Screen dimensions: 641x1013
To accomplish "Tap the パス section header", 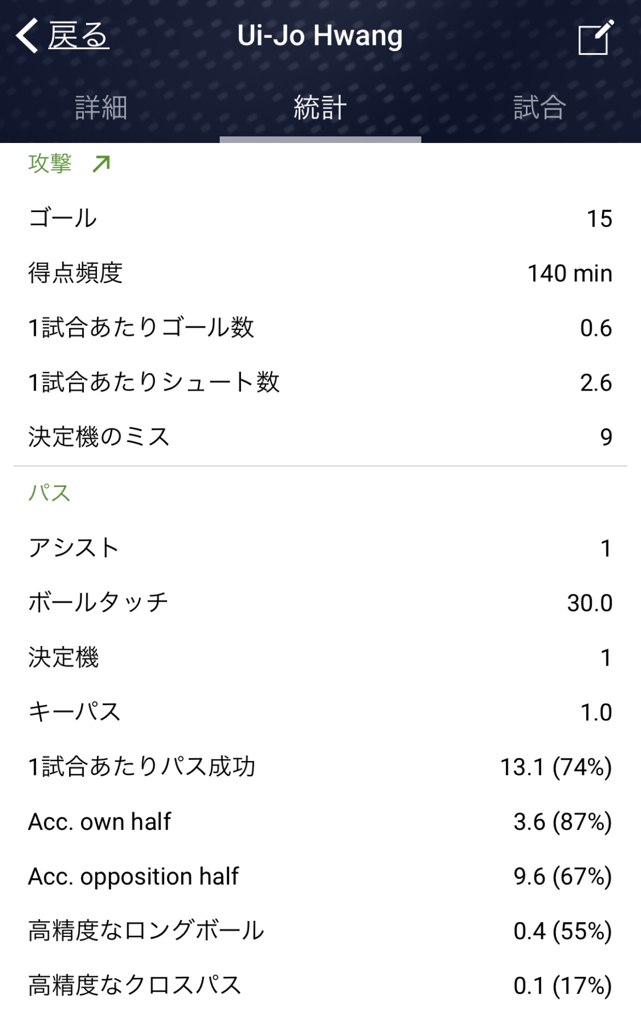I will click(49, 493).
